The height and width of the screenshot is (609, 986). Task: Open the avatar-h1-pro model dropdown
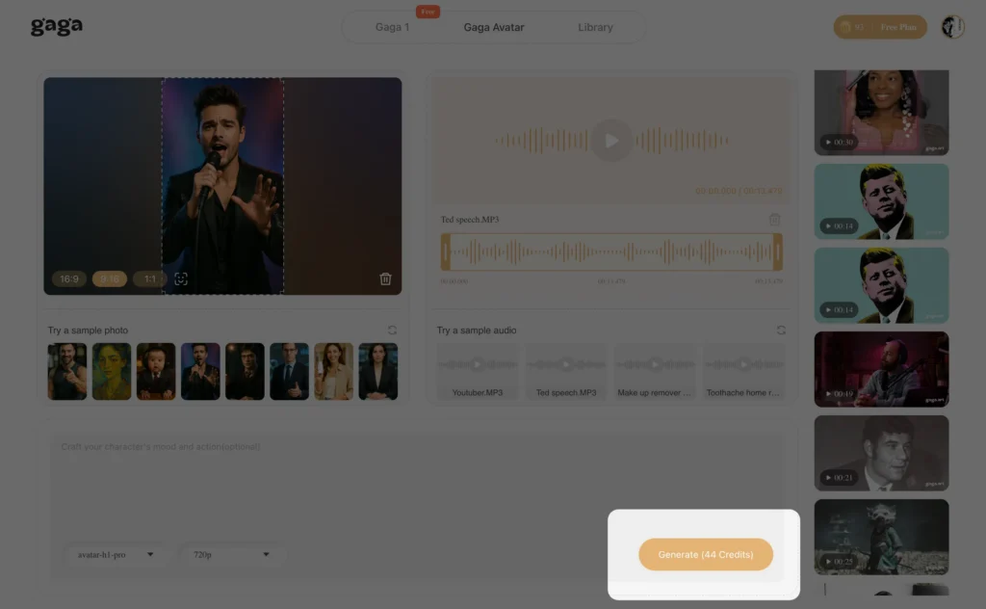[116, 554]
